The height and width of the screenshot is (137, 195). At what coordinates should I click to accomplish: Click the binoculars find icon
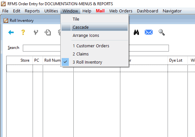tap(136, 32)
